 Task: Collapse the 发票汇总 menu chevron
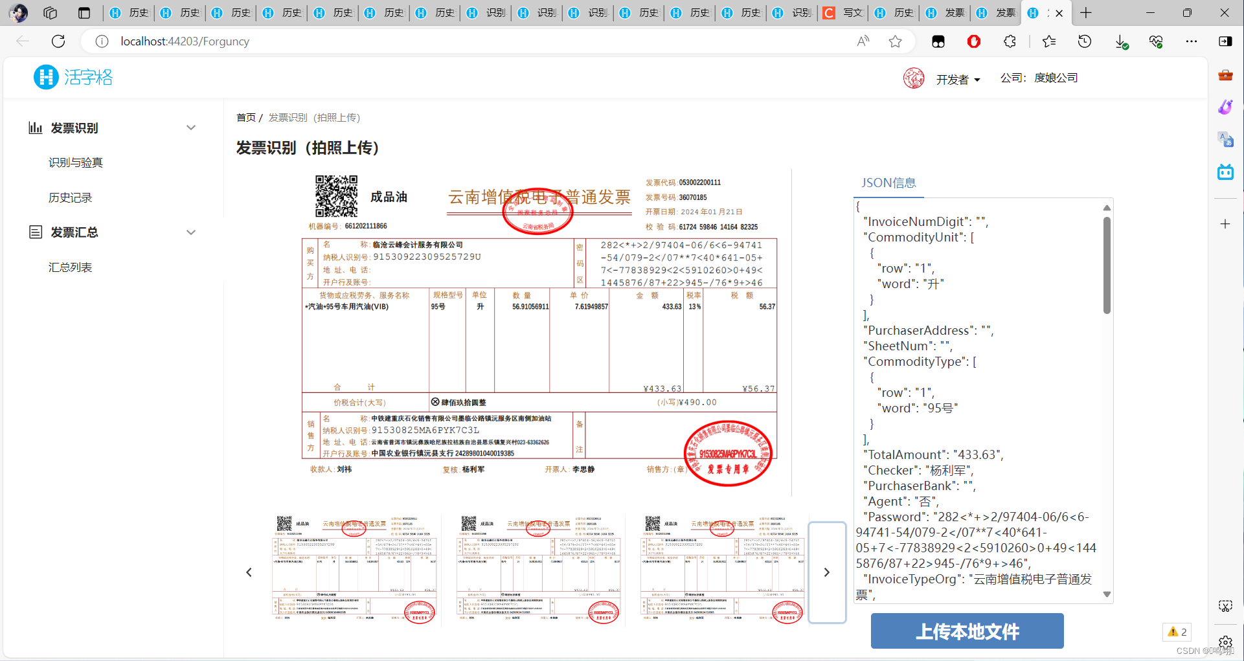(191, 232)
